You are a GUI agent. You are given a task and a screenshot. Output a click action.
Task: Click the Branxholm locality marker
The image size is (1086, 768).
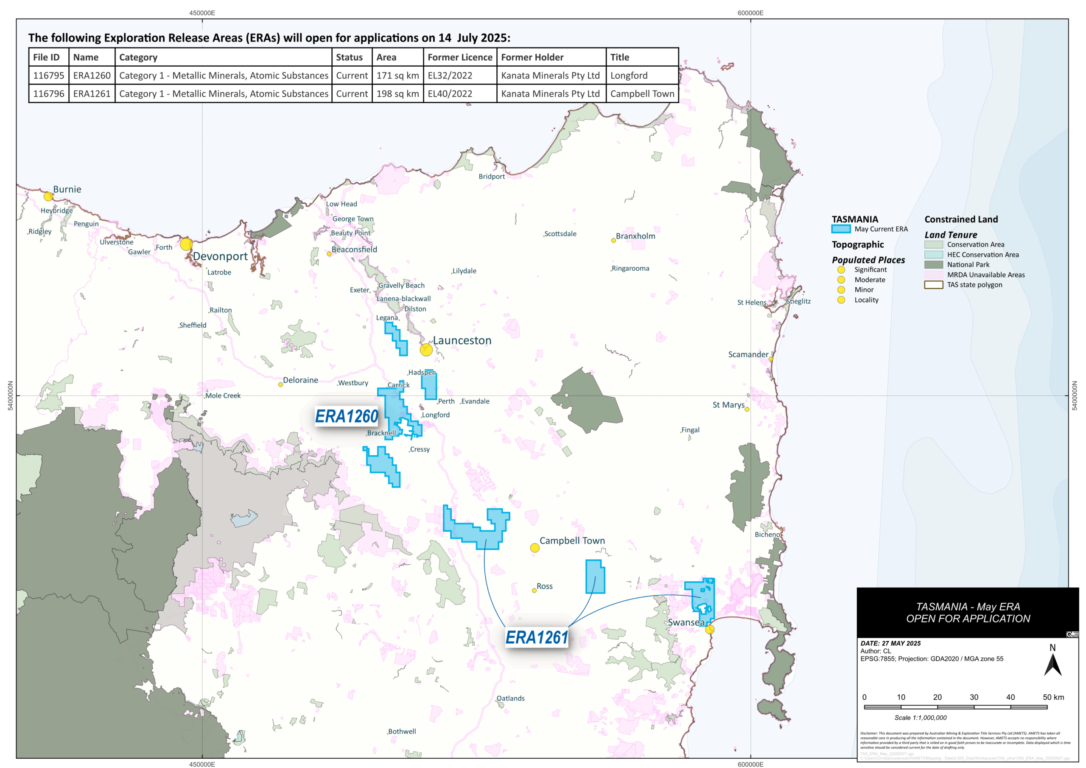[x=613, y=241]
